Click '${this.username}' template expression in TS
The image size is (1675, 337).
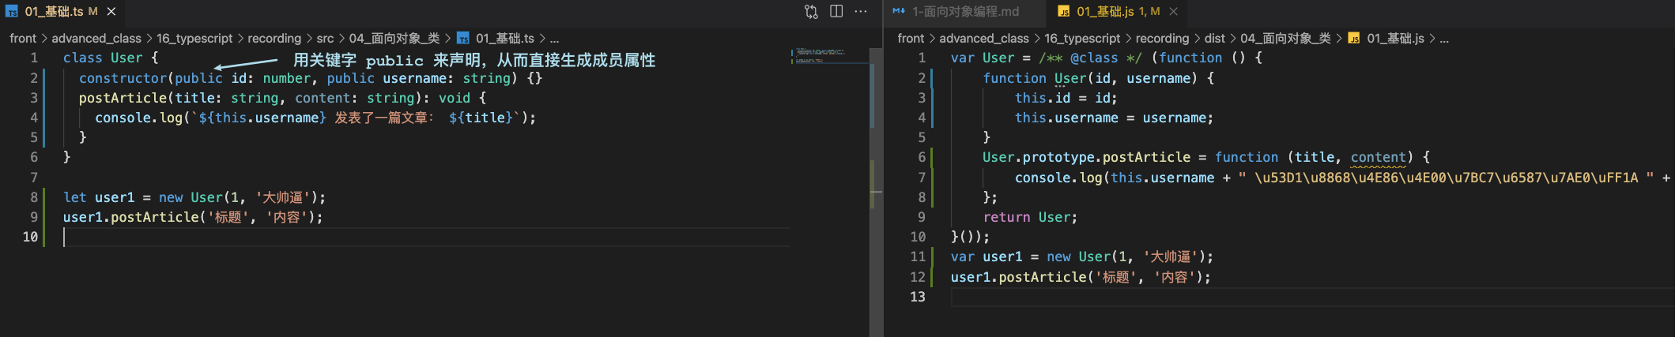(262, 118)
